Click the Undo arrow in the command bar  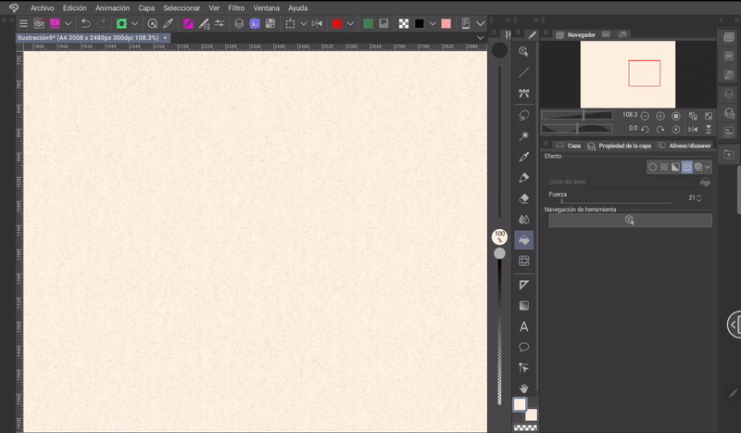pos(85,23)
